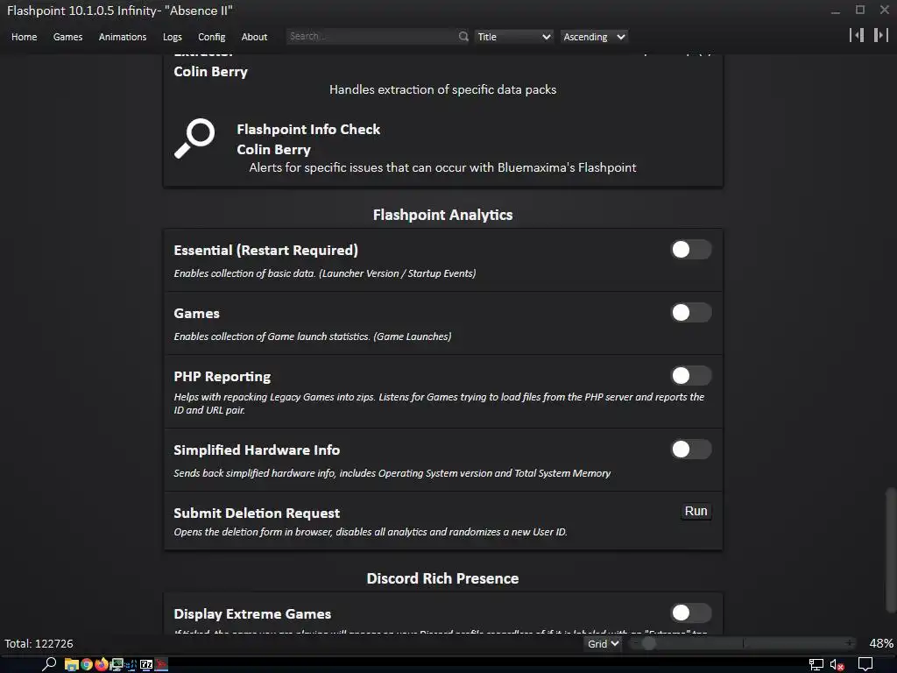897x673 pixels.
Task: Open Firefox from the taskbar
Action: click(x=102, y=664)
